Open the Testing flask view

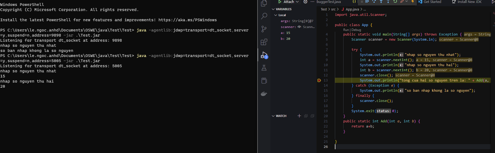(x=264, y=68)
